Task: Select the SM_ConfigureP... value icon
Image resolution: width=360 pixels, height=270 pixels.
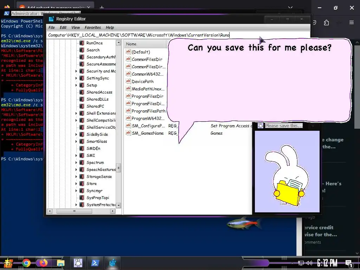Action: click(128, 126)
